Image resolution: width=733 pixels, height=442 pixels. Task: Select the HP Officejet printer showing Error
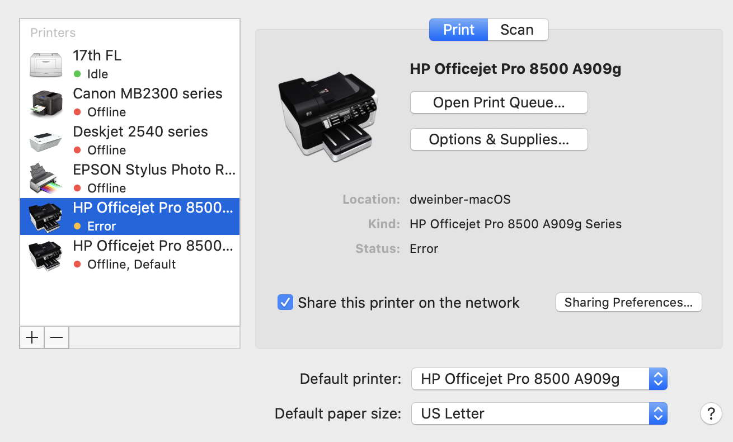pyautogui.click(x=152, y=216)
